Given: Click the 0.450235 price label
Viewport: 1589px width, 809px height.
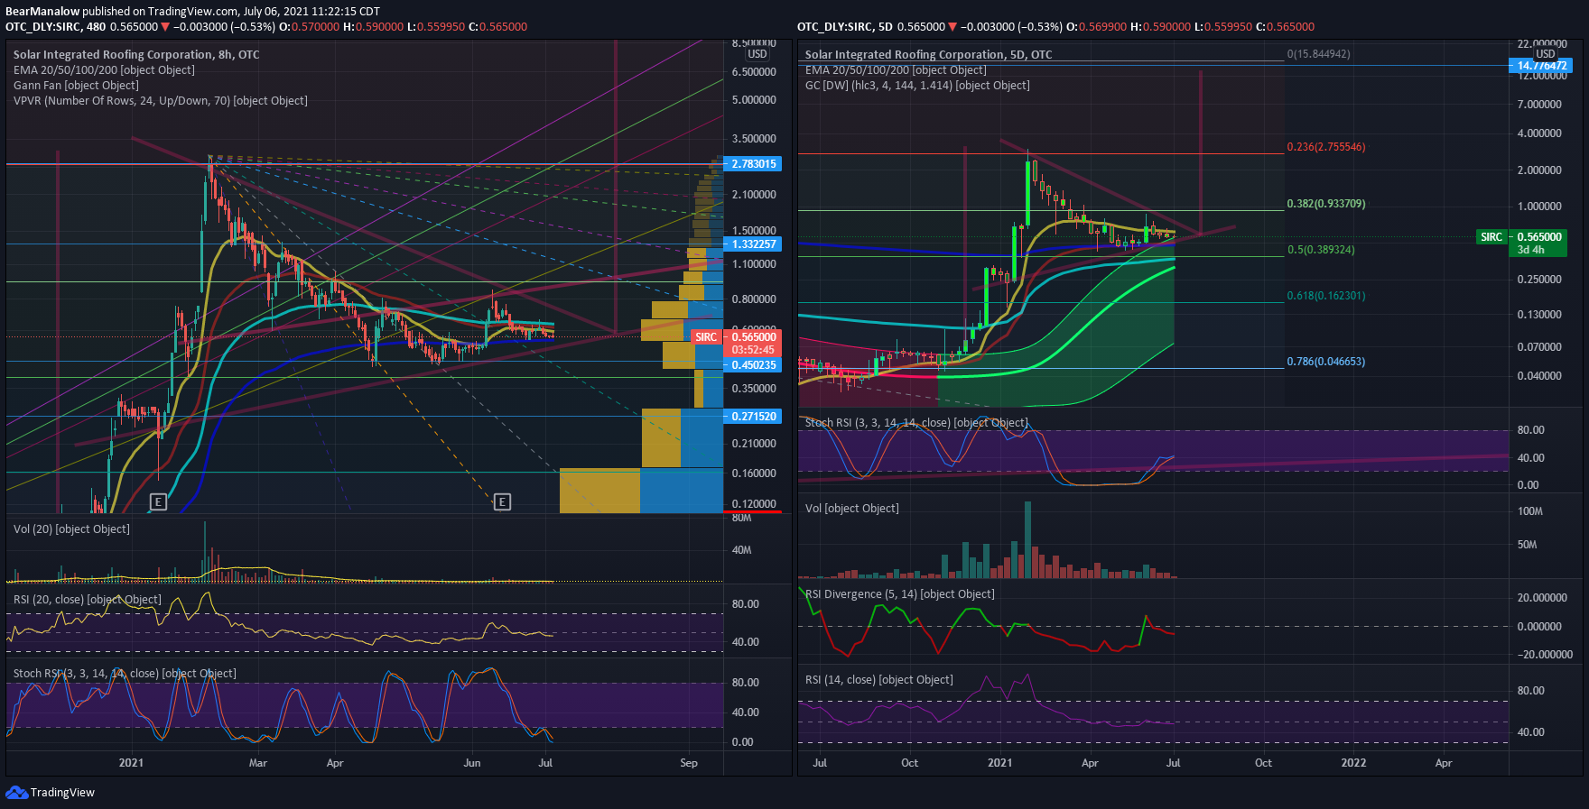Looking at the screenshot, I should (754, 365).
